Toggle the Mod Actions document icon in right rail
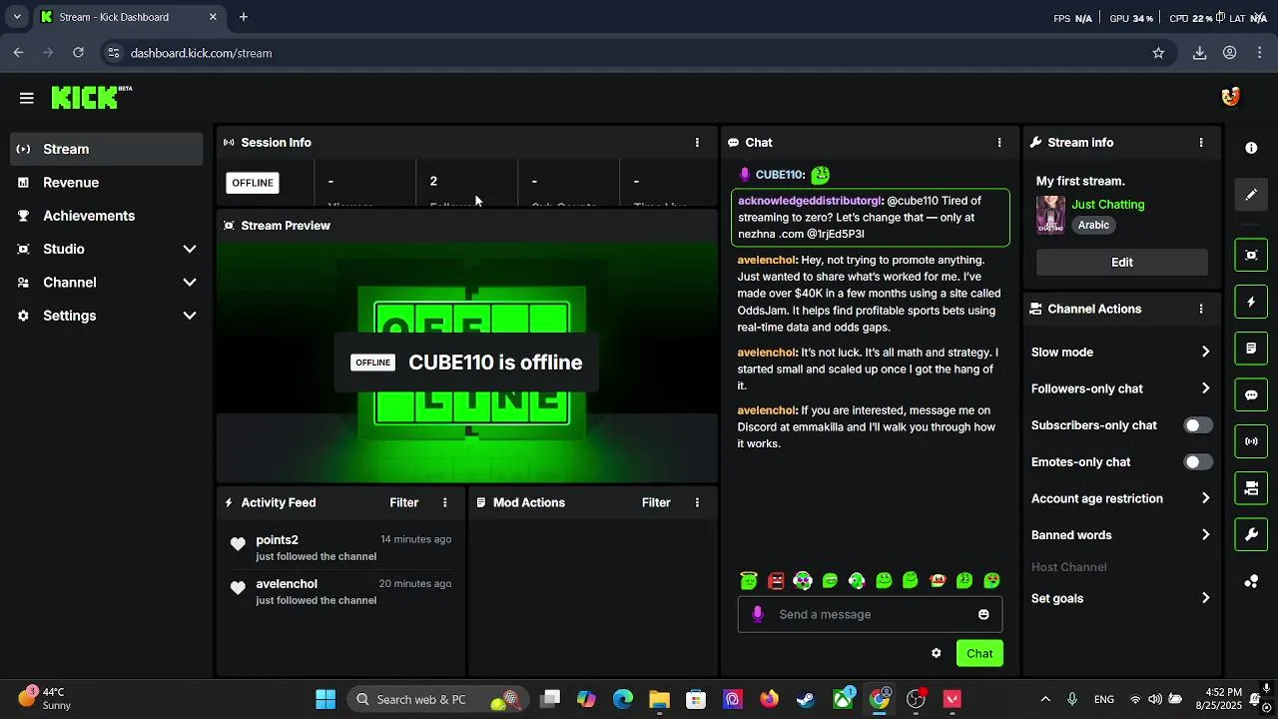 tap(1251, 349)
